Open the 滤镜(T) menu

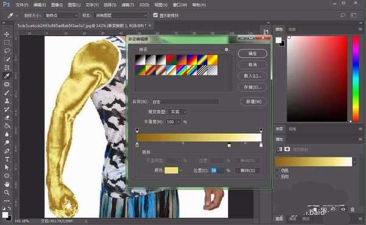coord(127,5)
